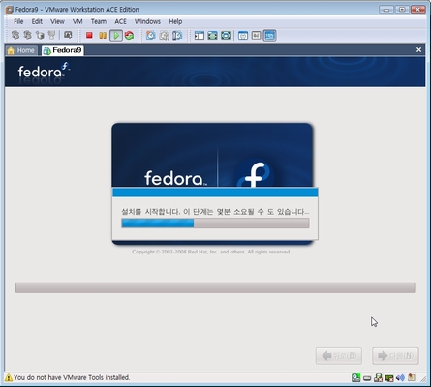431x387 pixels.
Task: Open the Help menu
Action: [175, 21]
